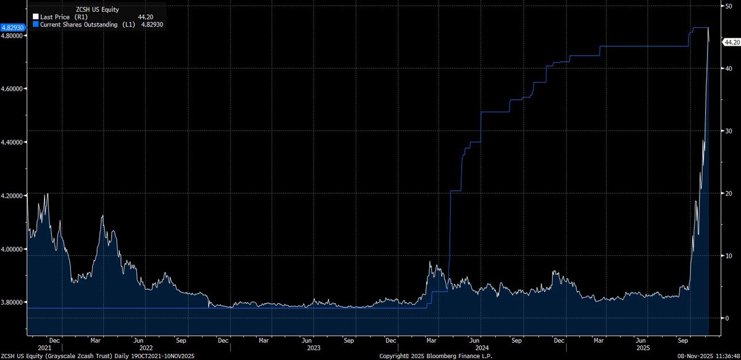Select 'Last Price (R1)' legend entry text
741x360 pixels.
[x=65, y=17]
